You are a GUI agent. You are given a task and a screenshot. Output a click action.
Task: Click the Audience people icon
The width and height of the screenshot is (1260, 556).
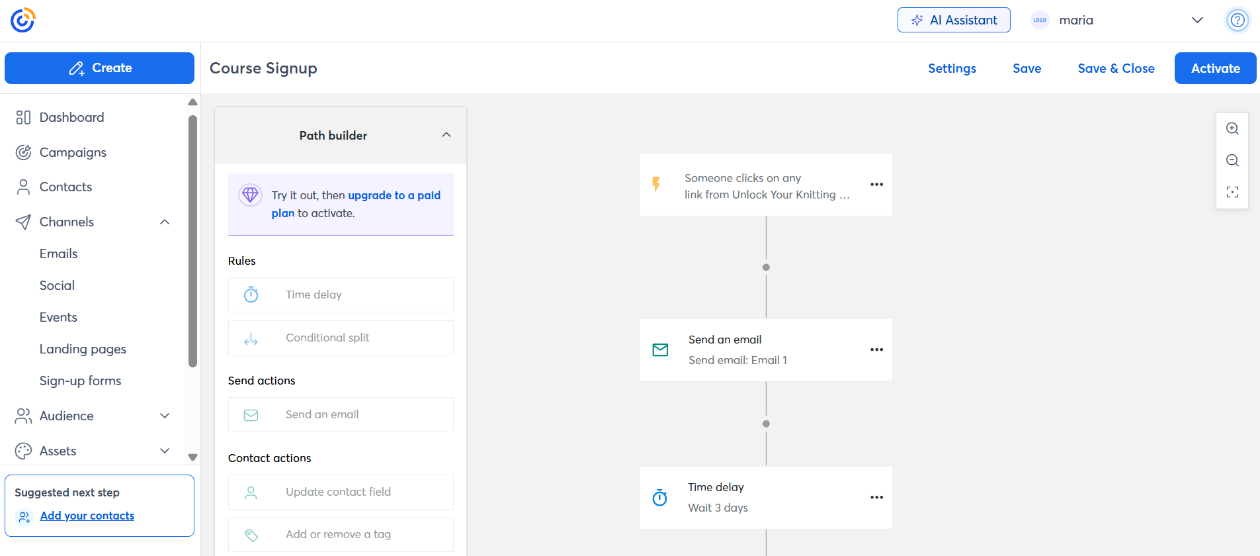coord(23,416)
